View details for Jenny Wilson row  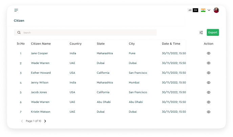tap(209, 83)
